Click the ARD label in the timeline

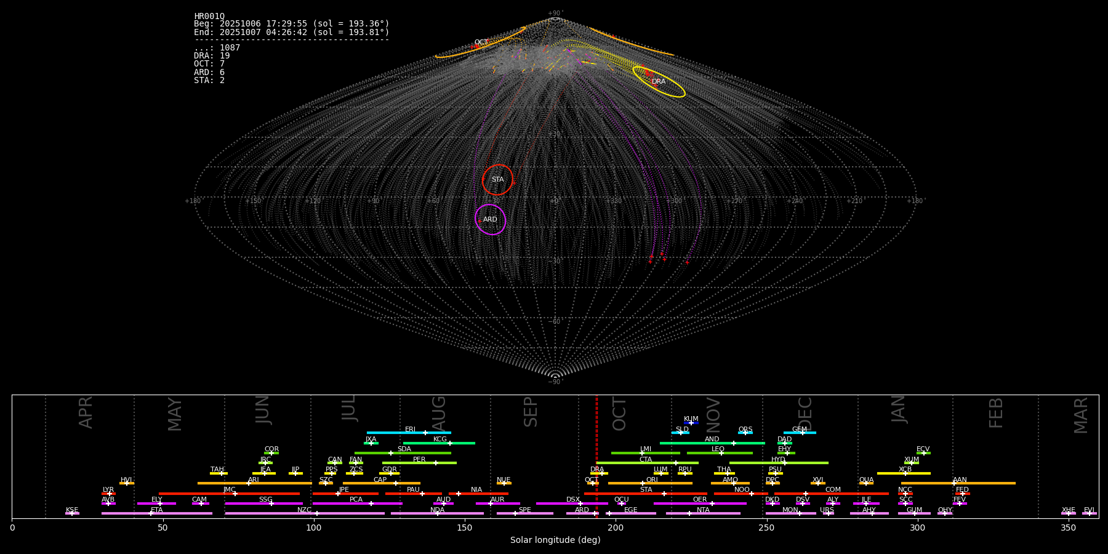coord(582,510)
